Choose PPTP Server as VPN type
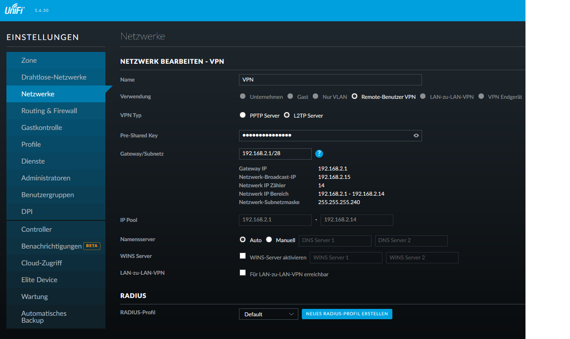Screen dimensions: 570x339 pyautogui.click(x=242, y=115)
